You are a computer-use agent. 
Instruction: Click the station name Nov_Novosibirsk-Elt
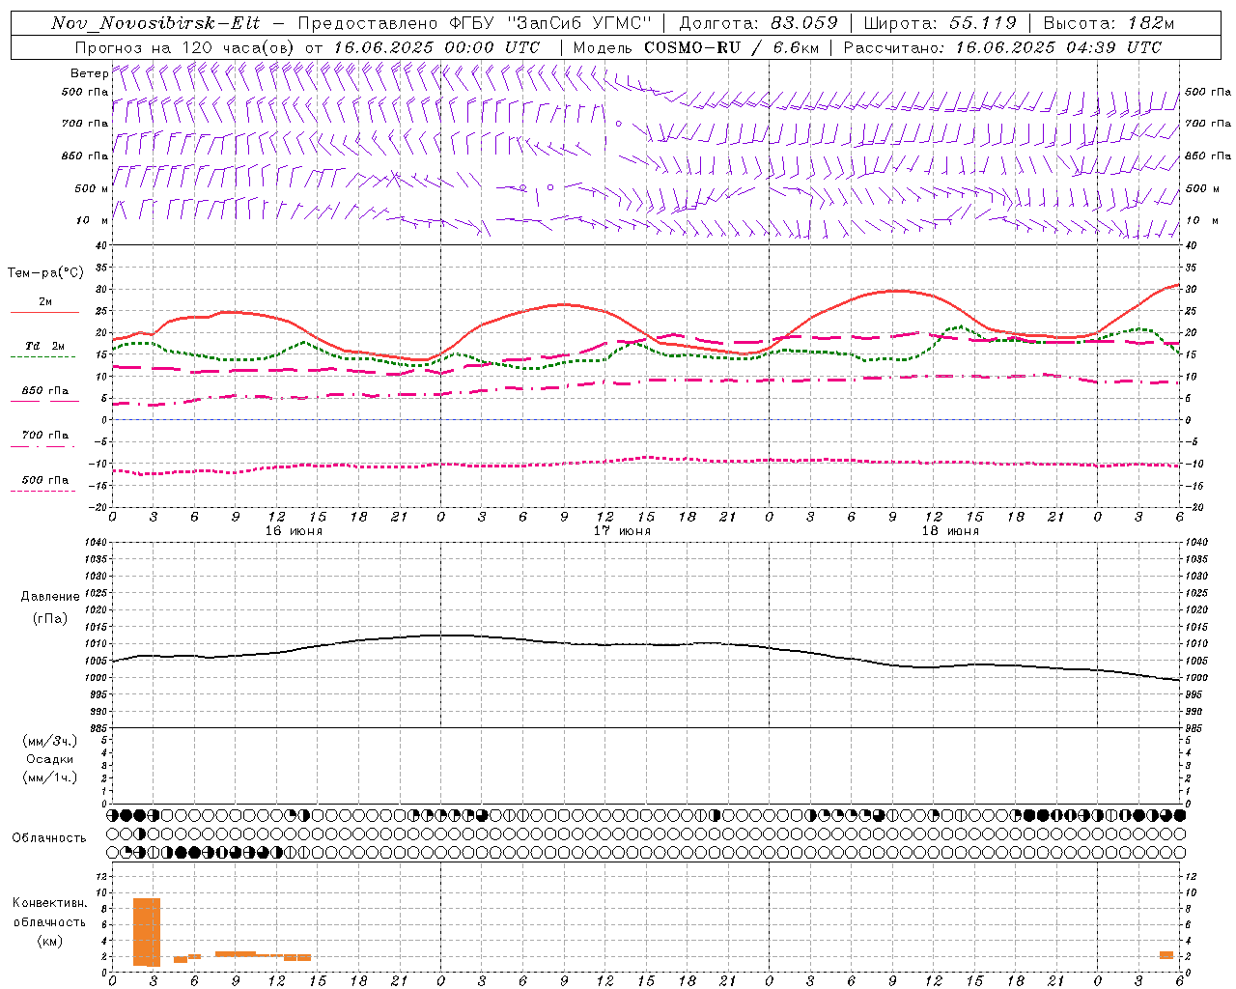155,23
